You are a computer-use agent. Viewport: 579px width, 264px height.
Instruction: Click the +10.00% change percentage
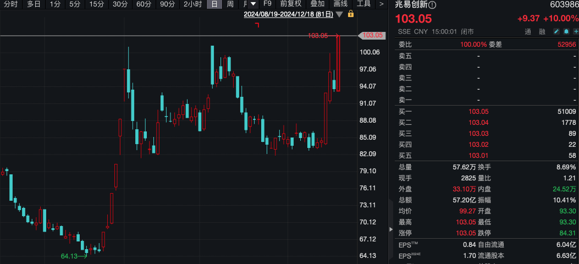point(560,19)
